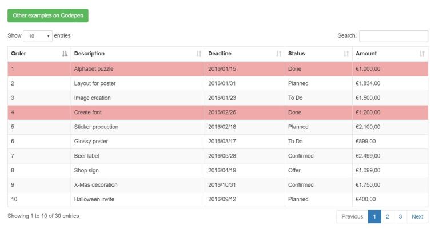Screen dimensions: 439x250
Task: Select the Layout for poster cell
Action: [138, 83]
